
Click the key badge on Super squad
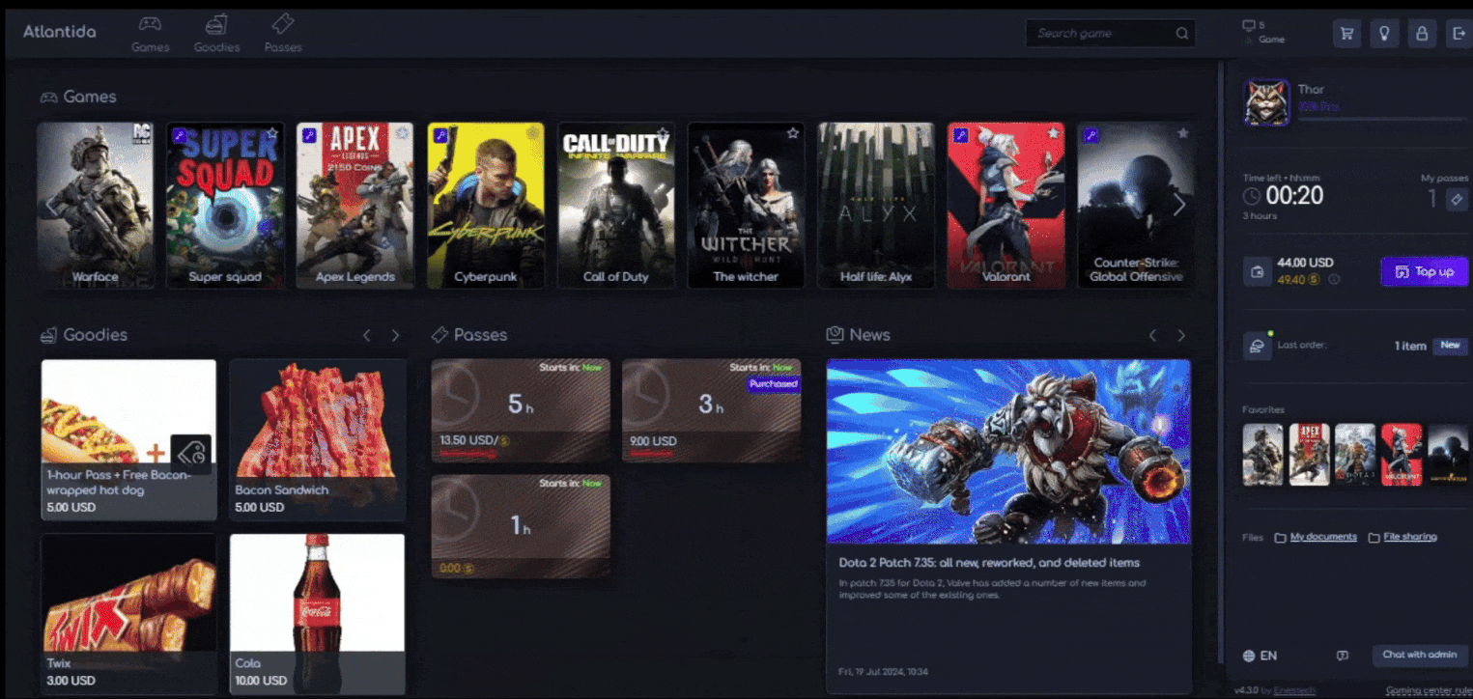pyautogui.click(x=180, y=136)
